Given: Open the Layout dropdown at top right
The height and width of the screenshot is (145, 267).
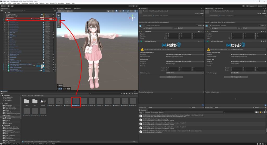Looking at the screenshot, I should [x=262, y=6].
